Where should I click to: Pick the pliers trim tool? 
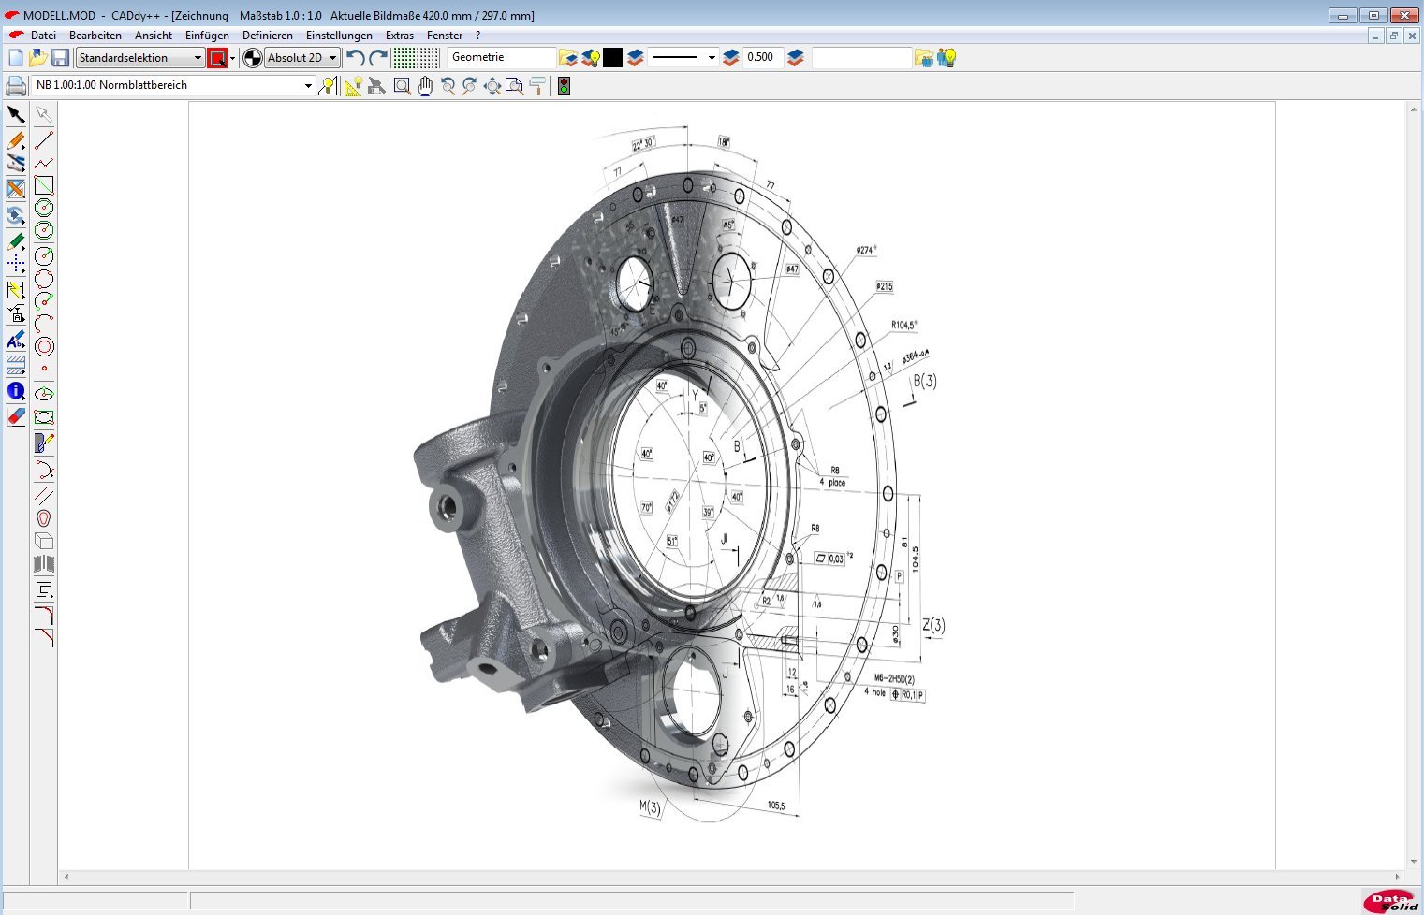pos(16,163)
